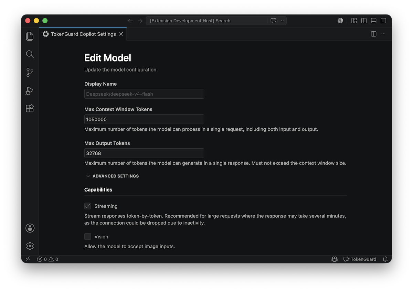Open the errors count in status bar
Screen dimensions: 413x291
pos(42,259)
